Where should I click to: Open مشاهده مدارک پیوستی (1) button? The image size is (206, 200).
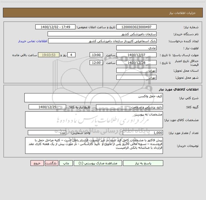pos(98,163)
